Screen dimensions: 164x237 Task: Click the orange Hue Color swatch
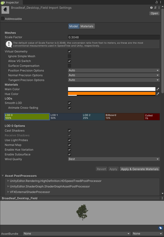pos(112,93)
